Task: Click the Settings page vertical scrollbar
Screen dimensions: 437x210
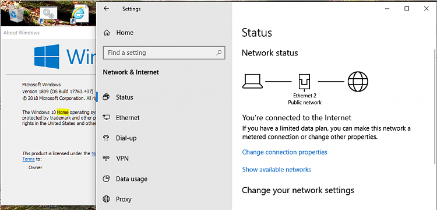Action: tap(435, 106)
